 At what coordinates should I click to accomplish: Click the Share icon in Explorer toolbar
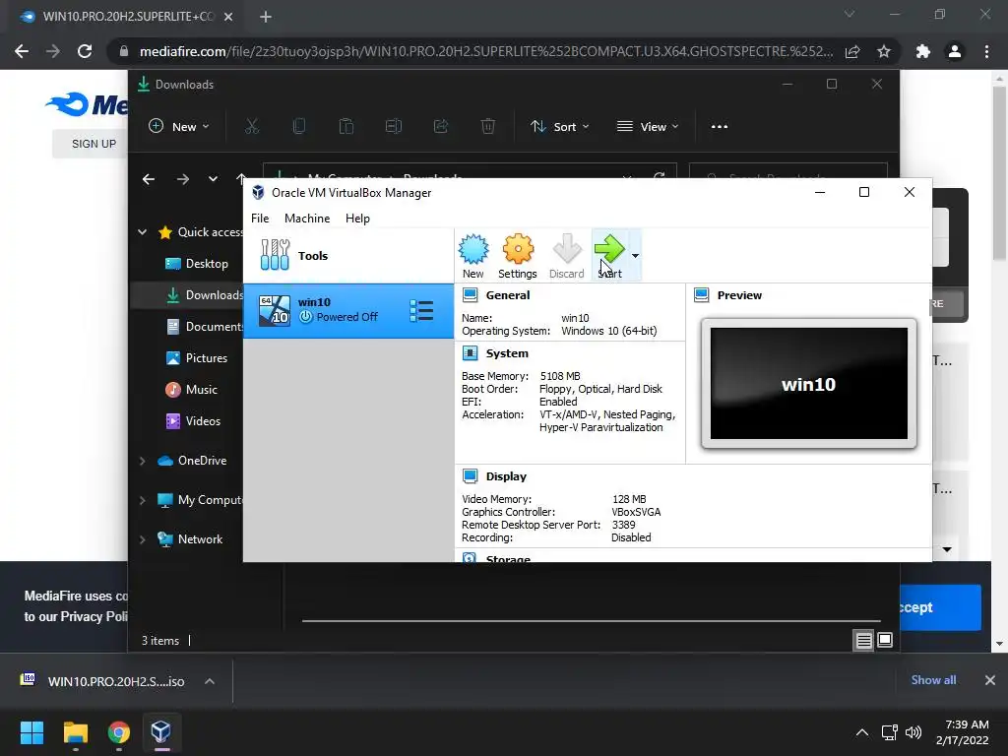click(x=441, y=127)
